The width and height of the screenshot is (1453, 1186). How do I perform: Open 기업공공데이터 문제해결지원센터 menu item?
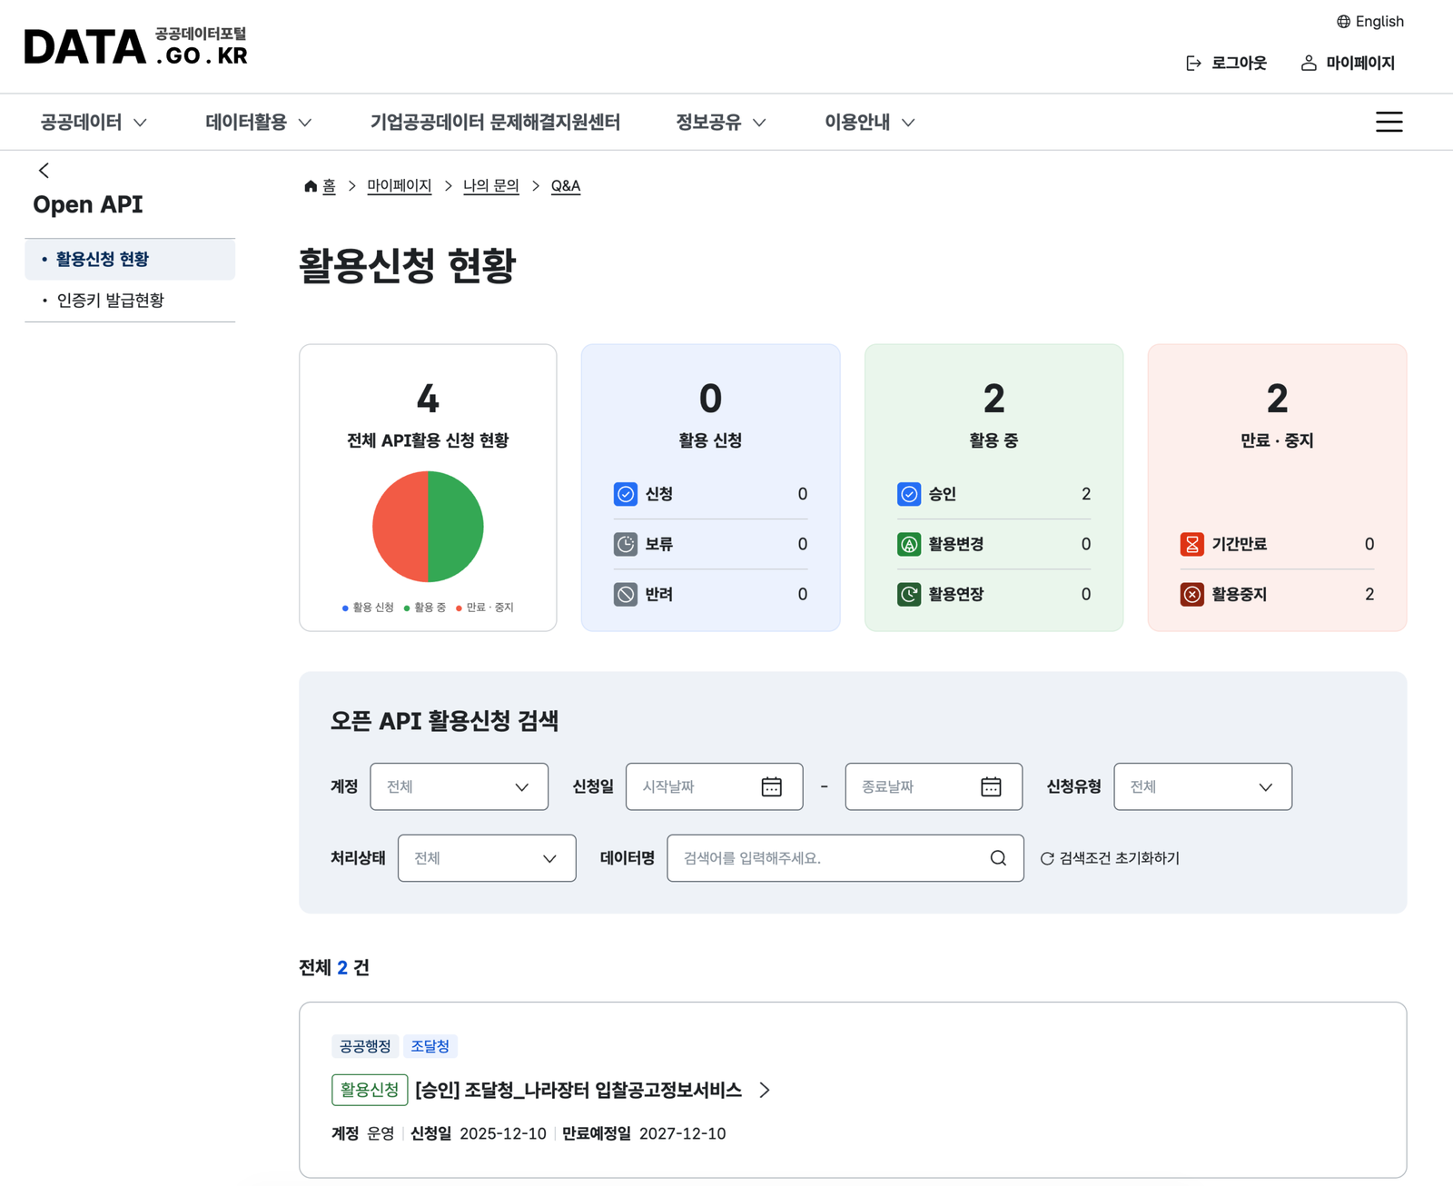[x=495, y=122]
